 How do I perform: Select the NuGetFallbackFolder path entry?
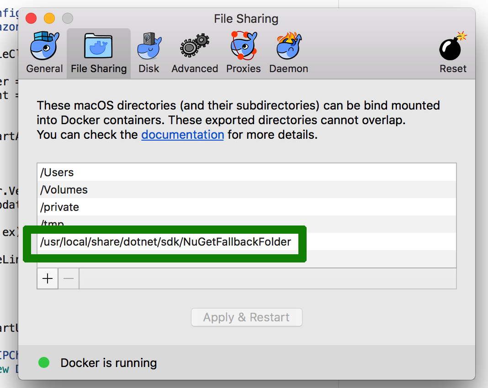tap(165, 242)
